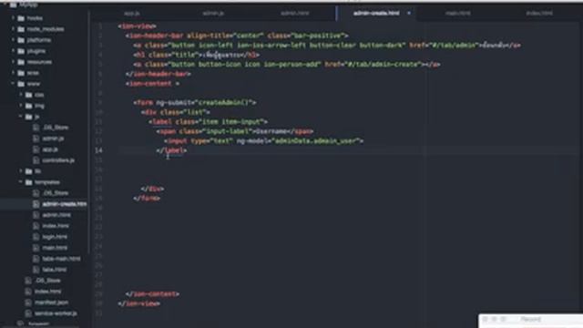Click the templates folder icon
The width and height of the screenshot is (583, 328).
point(28,182)
